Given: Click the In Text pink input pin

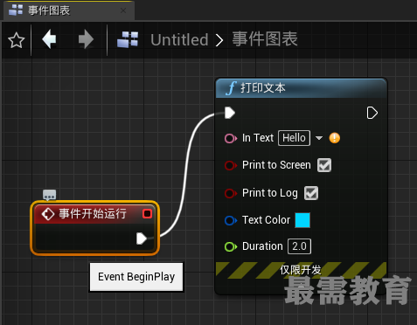Looking at the screenshot, I should point(231,138).
